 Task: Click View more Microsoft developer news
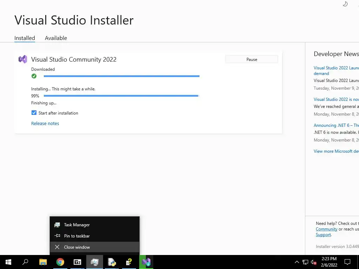click(336, 151)
